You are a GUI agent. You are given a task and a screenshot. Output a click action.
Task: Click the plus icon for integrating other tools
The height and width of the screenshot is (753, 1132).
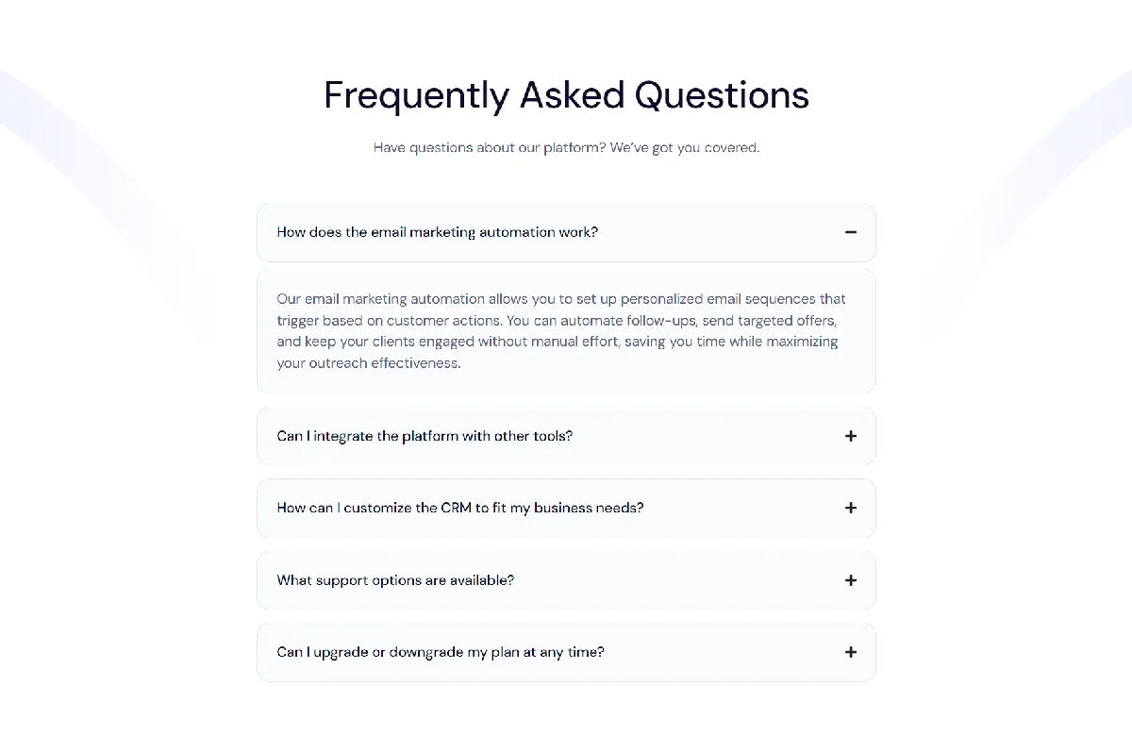(851, 436)
